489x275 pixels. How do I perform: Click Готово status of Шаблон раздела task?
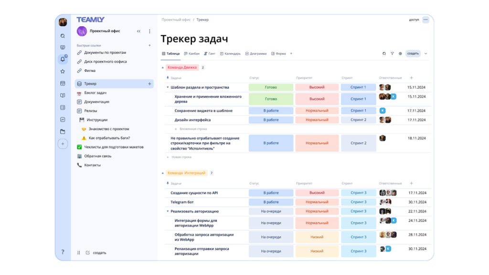(271, 87)
